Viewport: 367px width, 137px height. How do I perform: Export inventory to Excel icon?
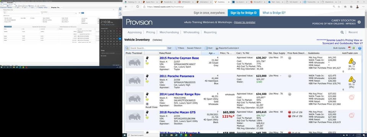[x=354, y=48]
